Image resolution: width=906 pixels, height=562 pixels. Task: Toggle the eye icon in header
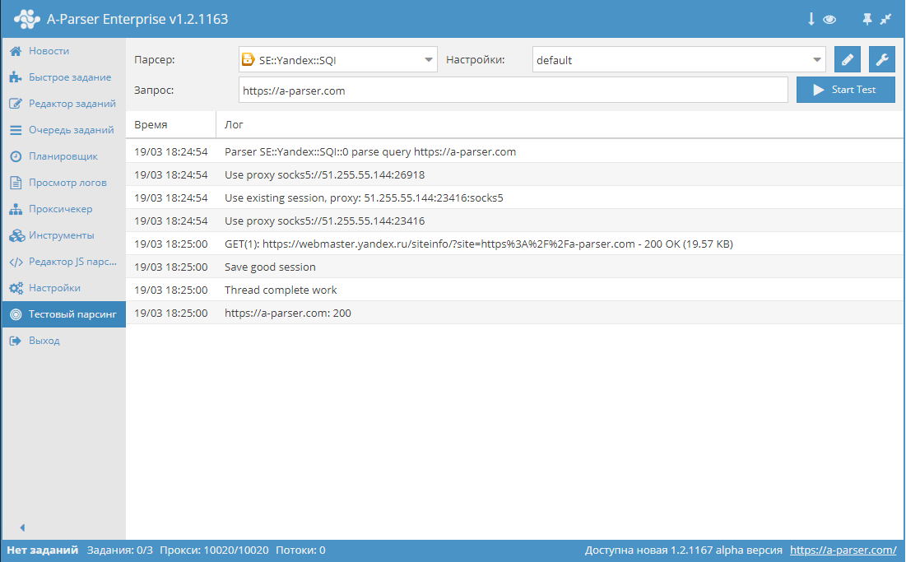[829, 20]
